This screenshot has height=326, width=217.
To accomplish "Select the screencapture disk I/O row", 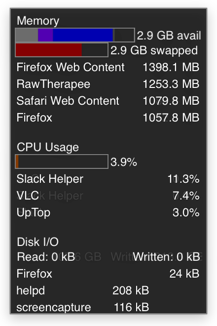I will [x=83, y=307].
